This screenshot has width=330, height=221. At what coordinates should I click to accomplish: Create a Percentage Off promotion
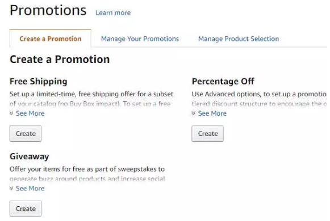[x=207, y=134]
